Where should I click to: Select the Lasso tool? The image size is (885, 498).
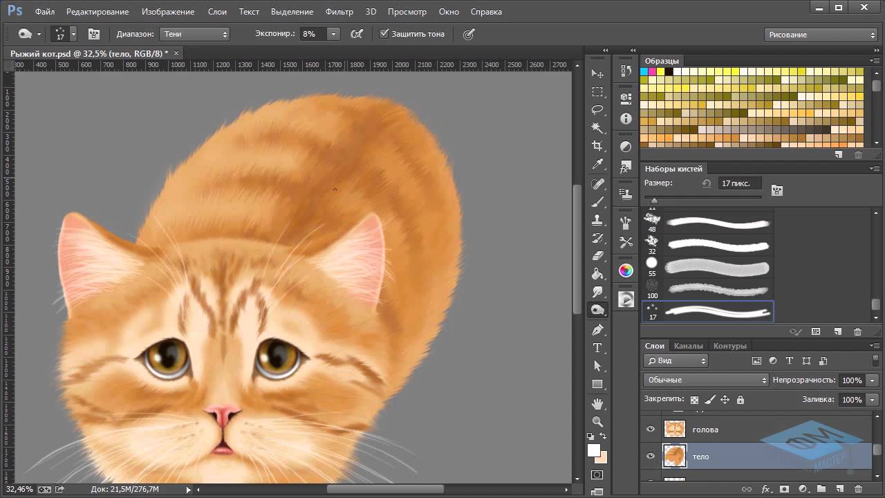coord(597,110)
